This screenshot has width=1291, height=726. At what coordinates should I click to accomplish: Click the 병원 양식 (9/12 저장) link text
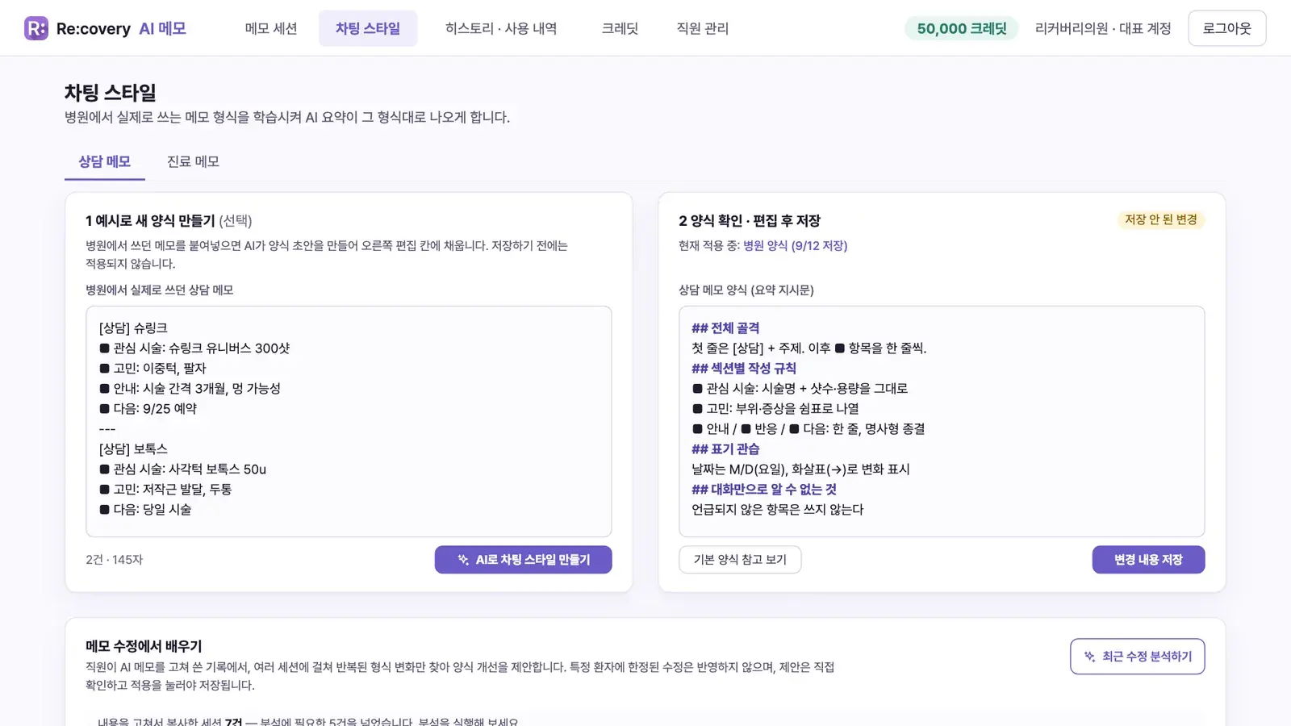795,246
